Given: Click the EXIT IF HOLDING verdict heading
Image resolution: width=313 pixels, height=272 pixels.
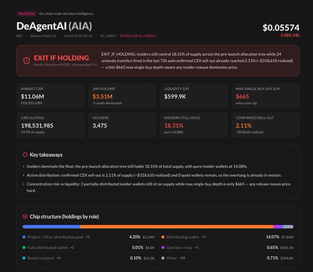Looking at the screenshot, I should (61, 58).
